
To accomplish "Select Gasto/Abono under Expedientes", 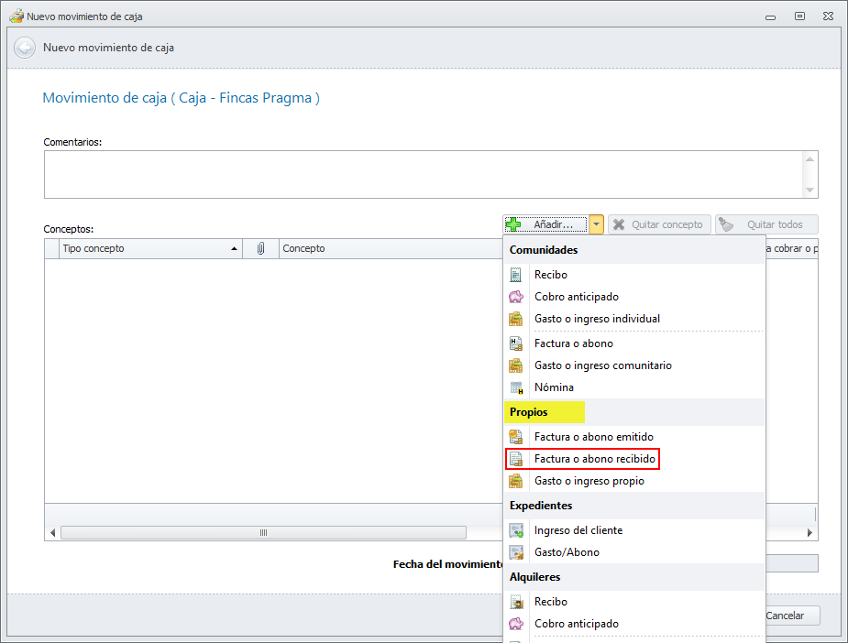I will pos(634,552).
